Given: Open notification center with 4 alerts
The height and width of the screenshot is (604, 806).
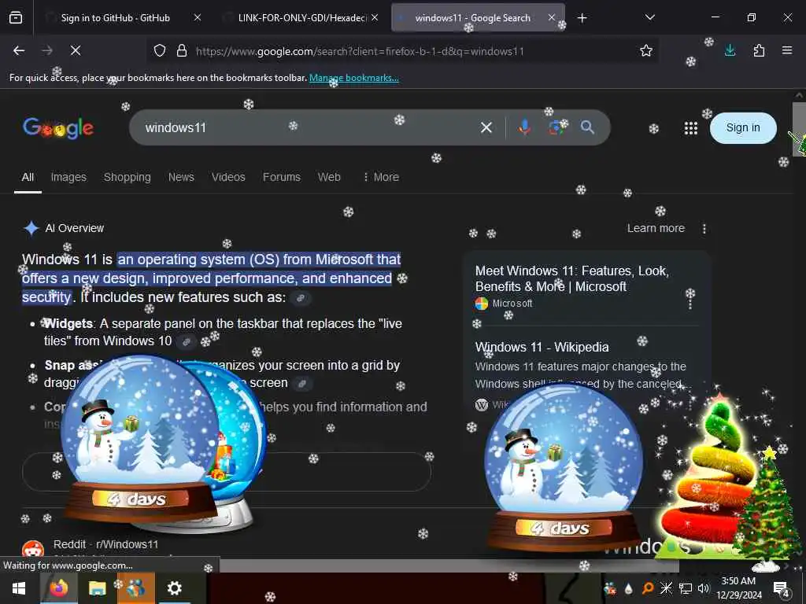Looking at the screenshot, I should 782,589.
